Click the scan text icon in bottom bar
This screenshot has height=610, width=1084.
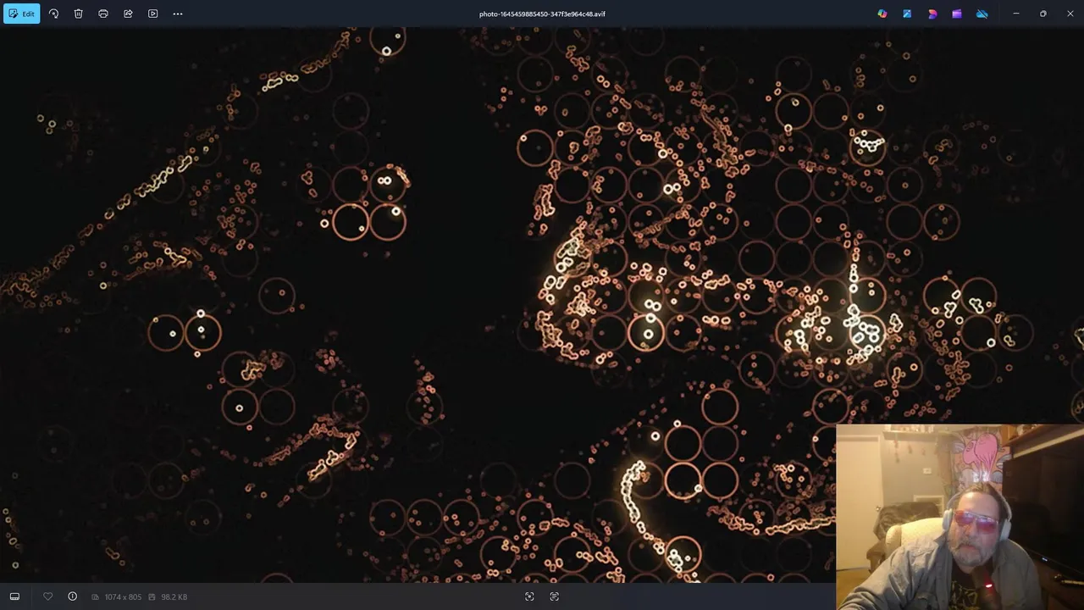tap(555, 596)
